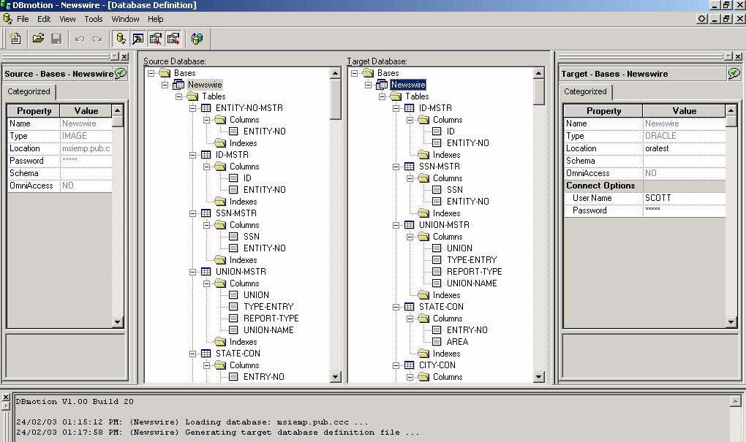Screen dimensions: 746x442
Task: Collapse ENTITY-NO-MSTR table in source tree
Action: pos(192,108)
